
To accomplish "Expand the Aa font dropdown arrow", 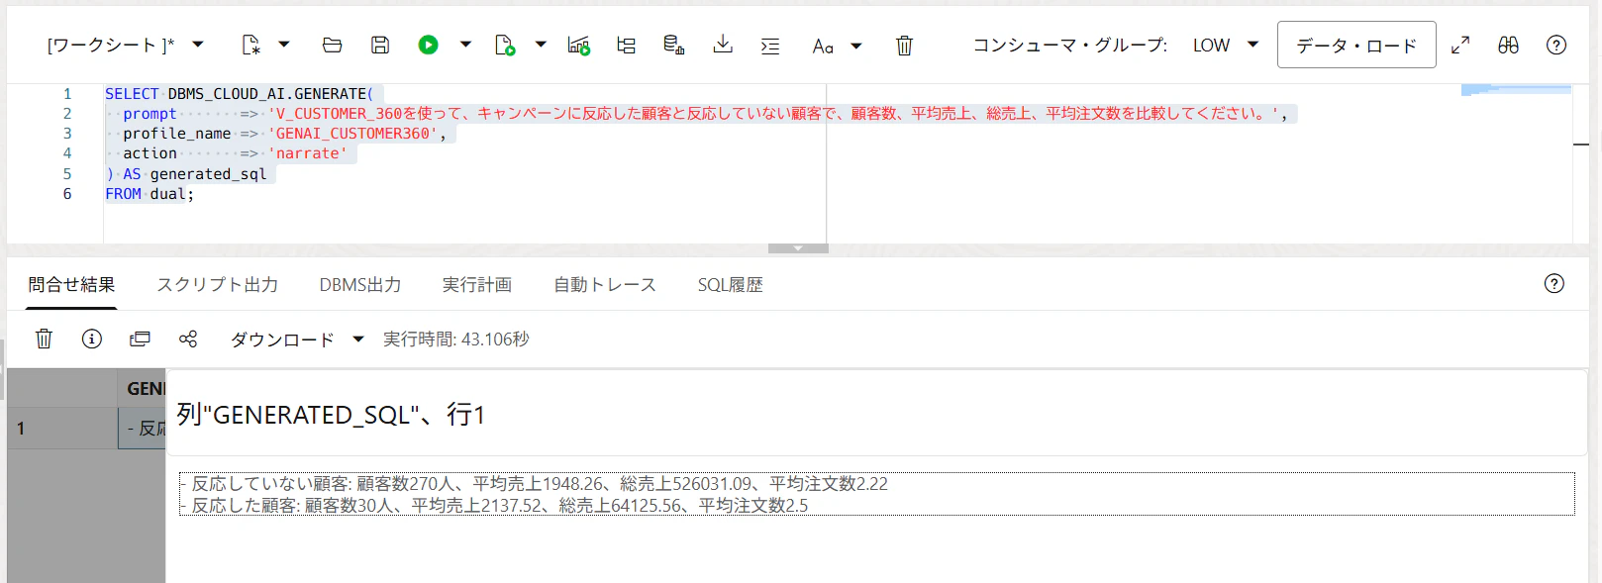I will click(x=856, y=46).
